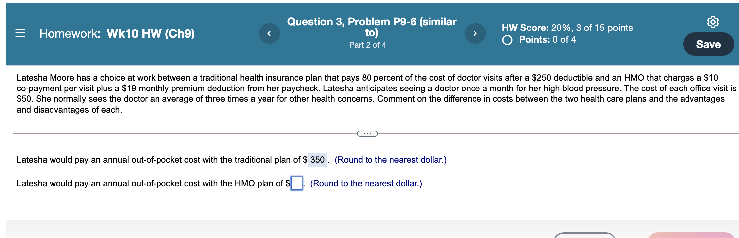Select the Homework: Wk10 HW (Ch9) title
The height and width of the screenshot is (238, 739).
tap(116, 33)
